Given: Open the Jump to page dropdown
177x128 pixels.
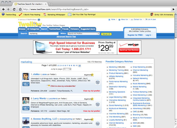Looking at the screenshot, I should tap(67, 69).
